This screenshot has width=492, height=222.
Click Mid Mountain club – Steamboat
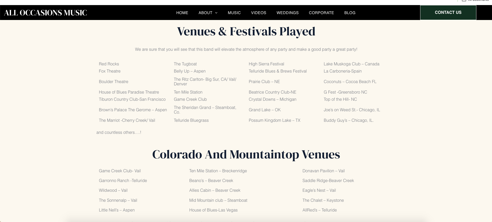(218, 200)
